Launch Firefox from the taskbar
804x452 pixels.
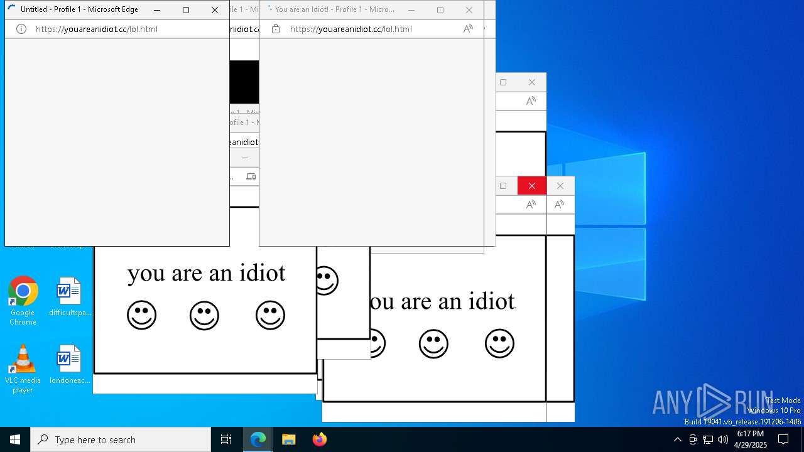(319, 439)
